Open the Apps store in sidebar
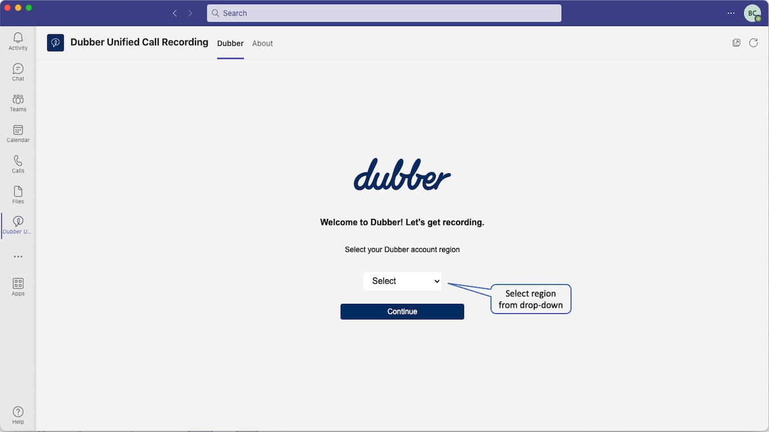 tap(18, 287)
